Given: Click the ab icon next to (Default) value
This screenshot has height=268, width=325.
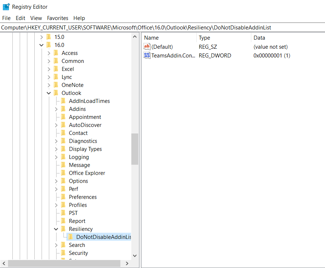Looking at the screenshot, I should pos(147,47).
